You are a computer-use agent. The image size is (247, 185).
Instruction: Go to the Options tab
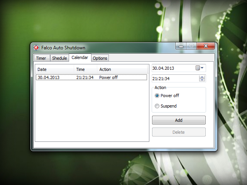point(100,58)
